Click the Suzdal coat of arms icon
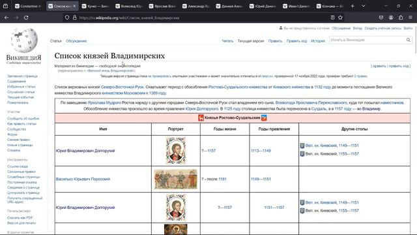Image resolution: width=417 pixels, height=235 pixels. 264,117
